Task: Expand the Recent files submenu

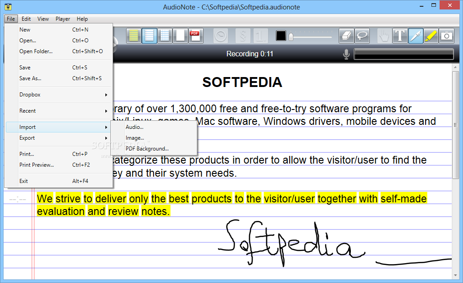Action: (x=59, y=111)
